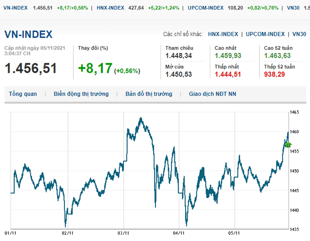
Task: Click VN30 in the top ticker bar
Action: click(x=294, y=8)
